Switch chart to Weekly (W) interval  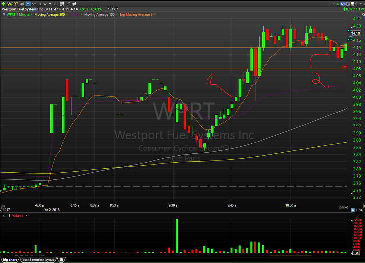45,4
